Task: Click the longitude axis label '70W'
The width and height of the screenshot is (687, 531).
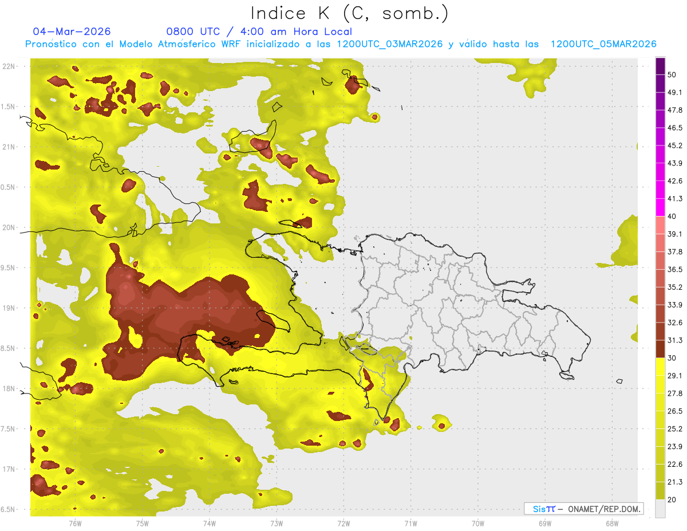Action: (478, 524)
